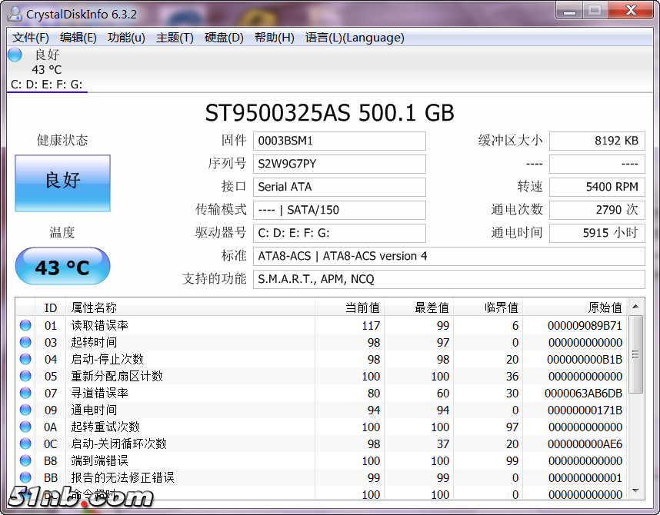Click the scrollbar down arrow in attribute list
This screenshot has height=515, width=660.
point(636,490)
